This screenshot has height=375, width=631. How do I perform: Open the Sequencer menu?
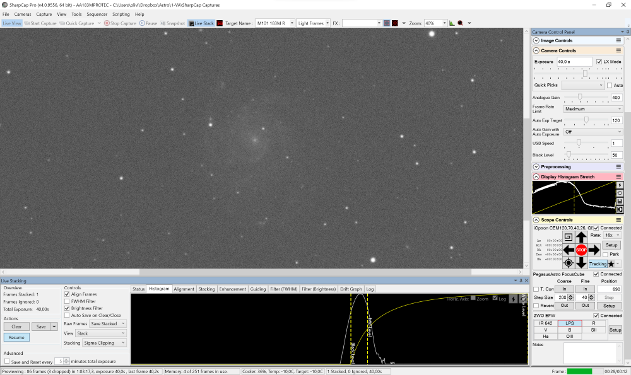point(97,14)
